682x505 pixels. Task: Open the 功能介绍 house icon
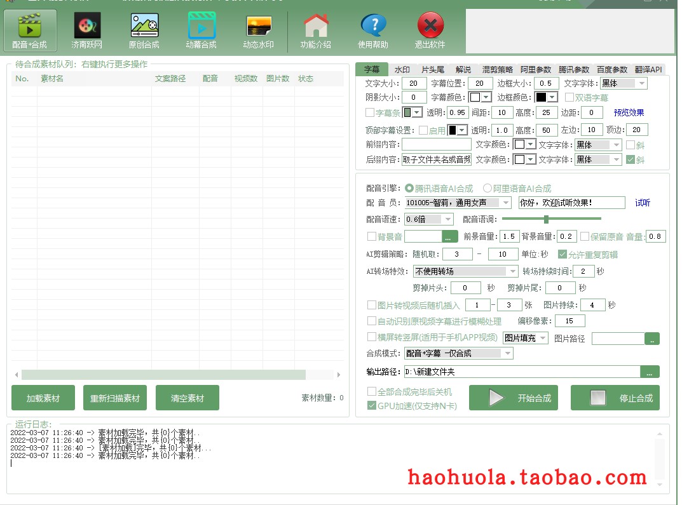point(316,30)
